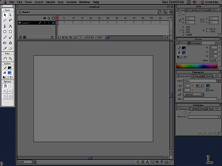Toggle the Kern checkbox in Character panel

click(207, 90)
